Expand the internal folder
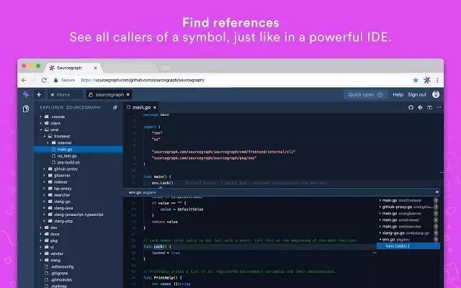The image size is (461, 288). 48,143
